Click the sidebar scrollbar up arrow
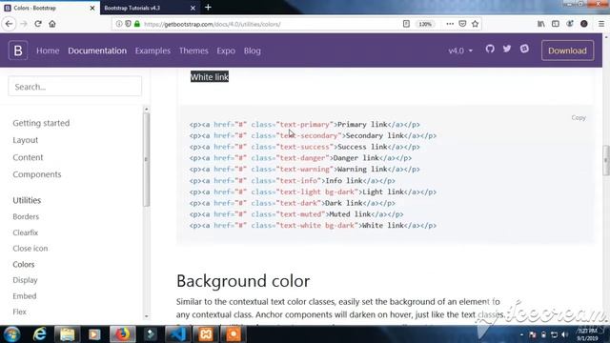This screenshot has height=343, width=610. click(146, 110)
